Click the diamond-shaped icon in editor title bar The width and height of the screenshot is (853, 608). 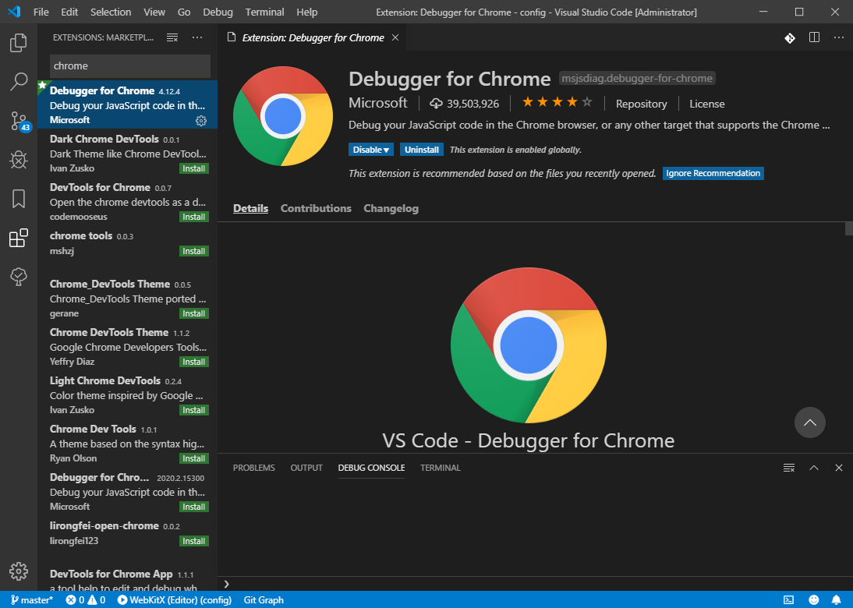coord(790,37)
